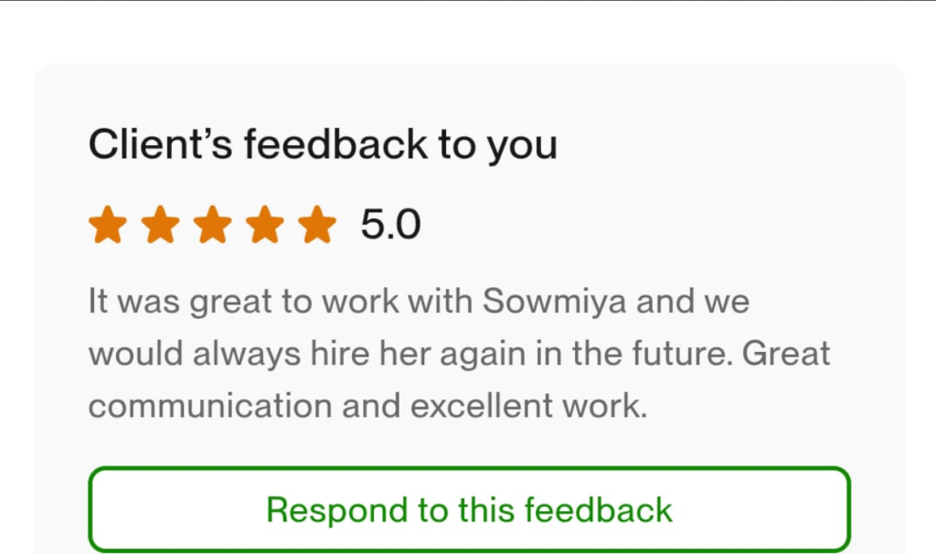Screen dimensions: 936x554
Task: Click the first orange rating star
Action: click(107, 225)
